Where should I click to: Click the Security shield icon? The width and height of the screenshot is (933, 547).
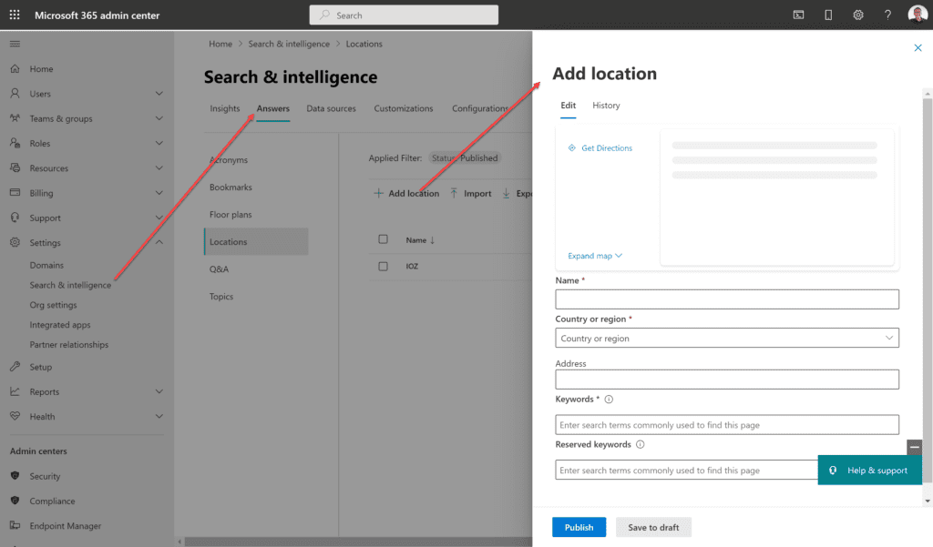[x=15, y=476]
